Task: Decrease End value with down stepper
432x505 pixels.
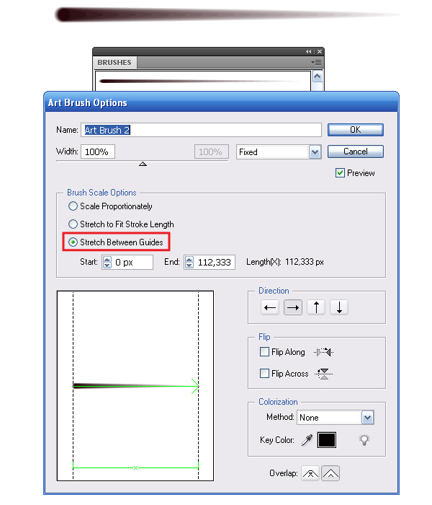Action: pos(189,265)
